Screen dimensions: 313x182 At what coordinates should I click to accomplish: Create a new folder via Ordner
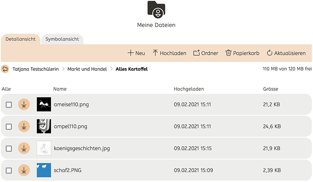tap(206, 53)
